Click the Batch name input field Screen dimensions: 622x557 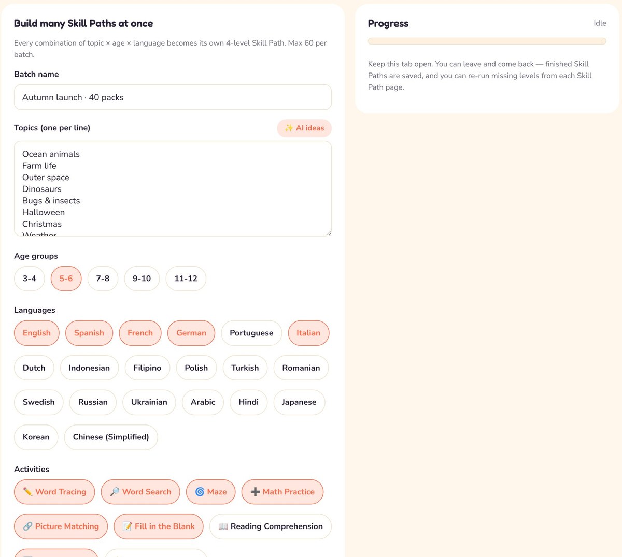(x=173, y=97)
